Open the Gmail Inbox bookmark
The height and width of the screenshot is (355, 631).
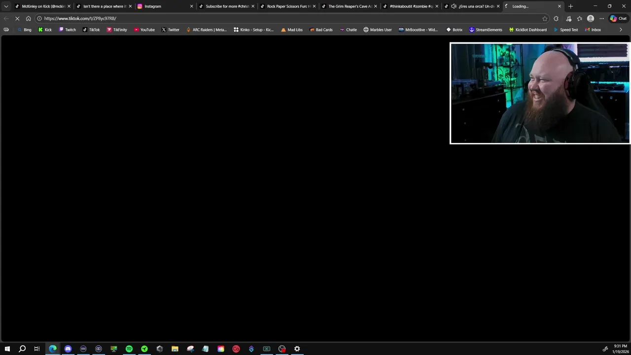pyautogui.click(x=593, y=30)
